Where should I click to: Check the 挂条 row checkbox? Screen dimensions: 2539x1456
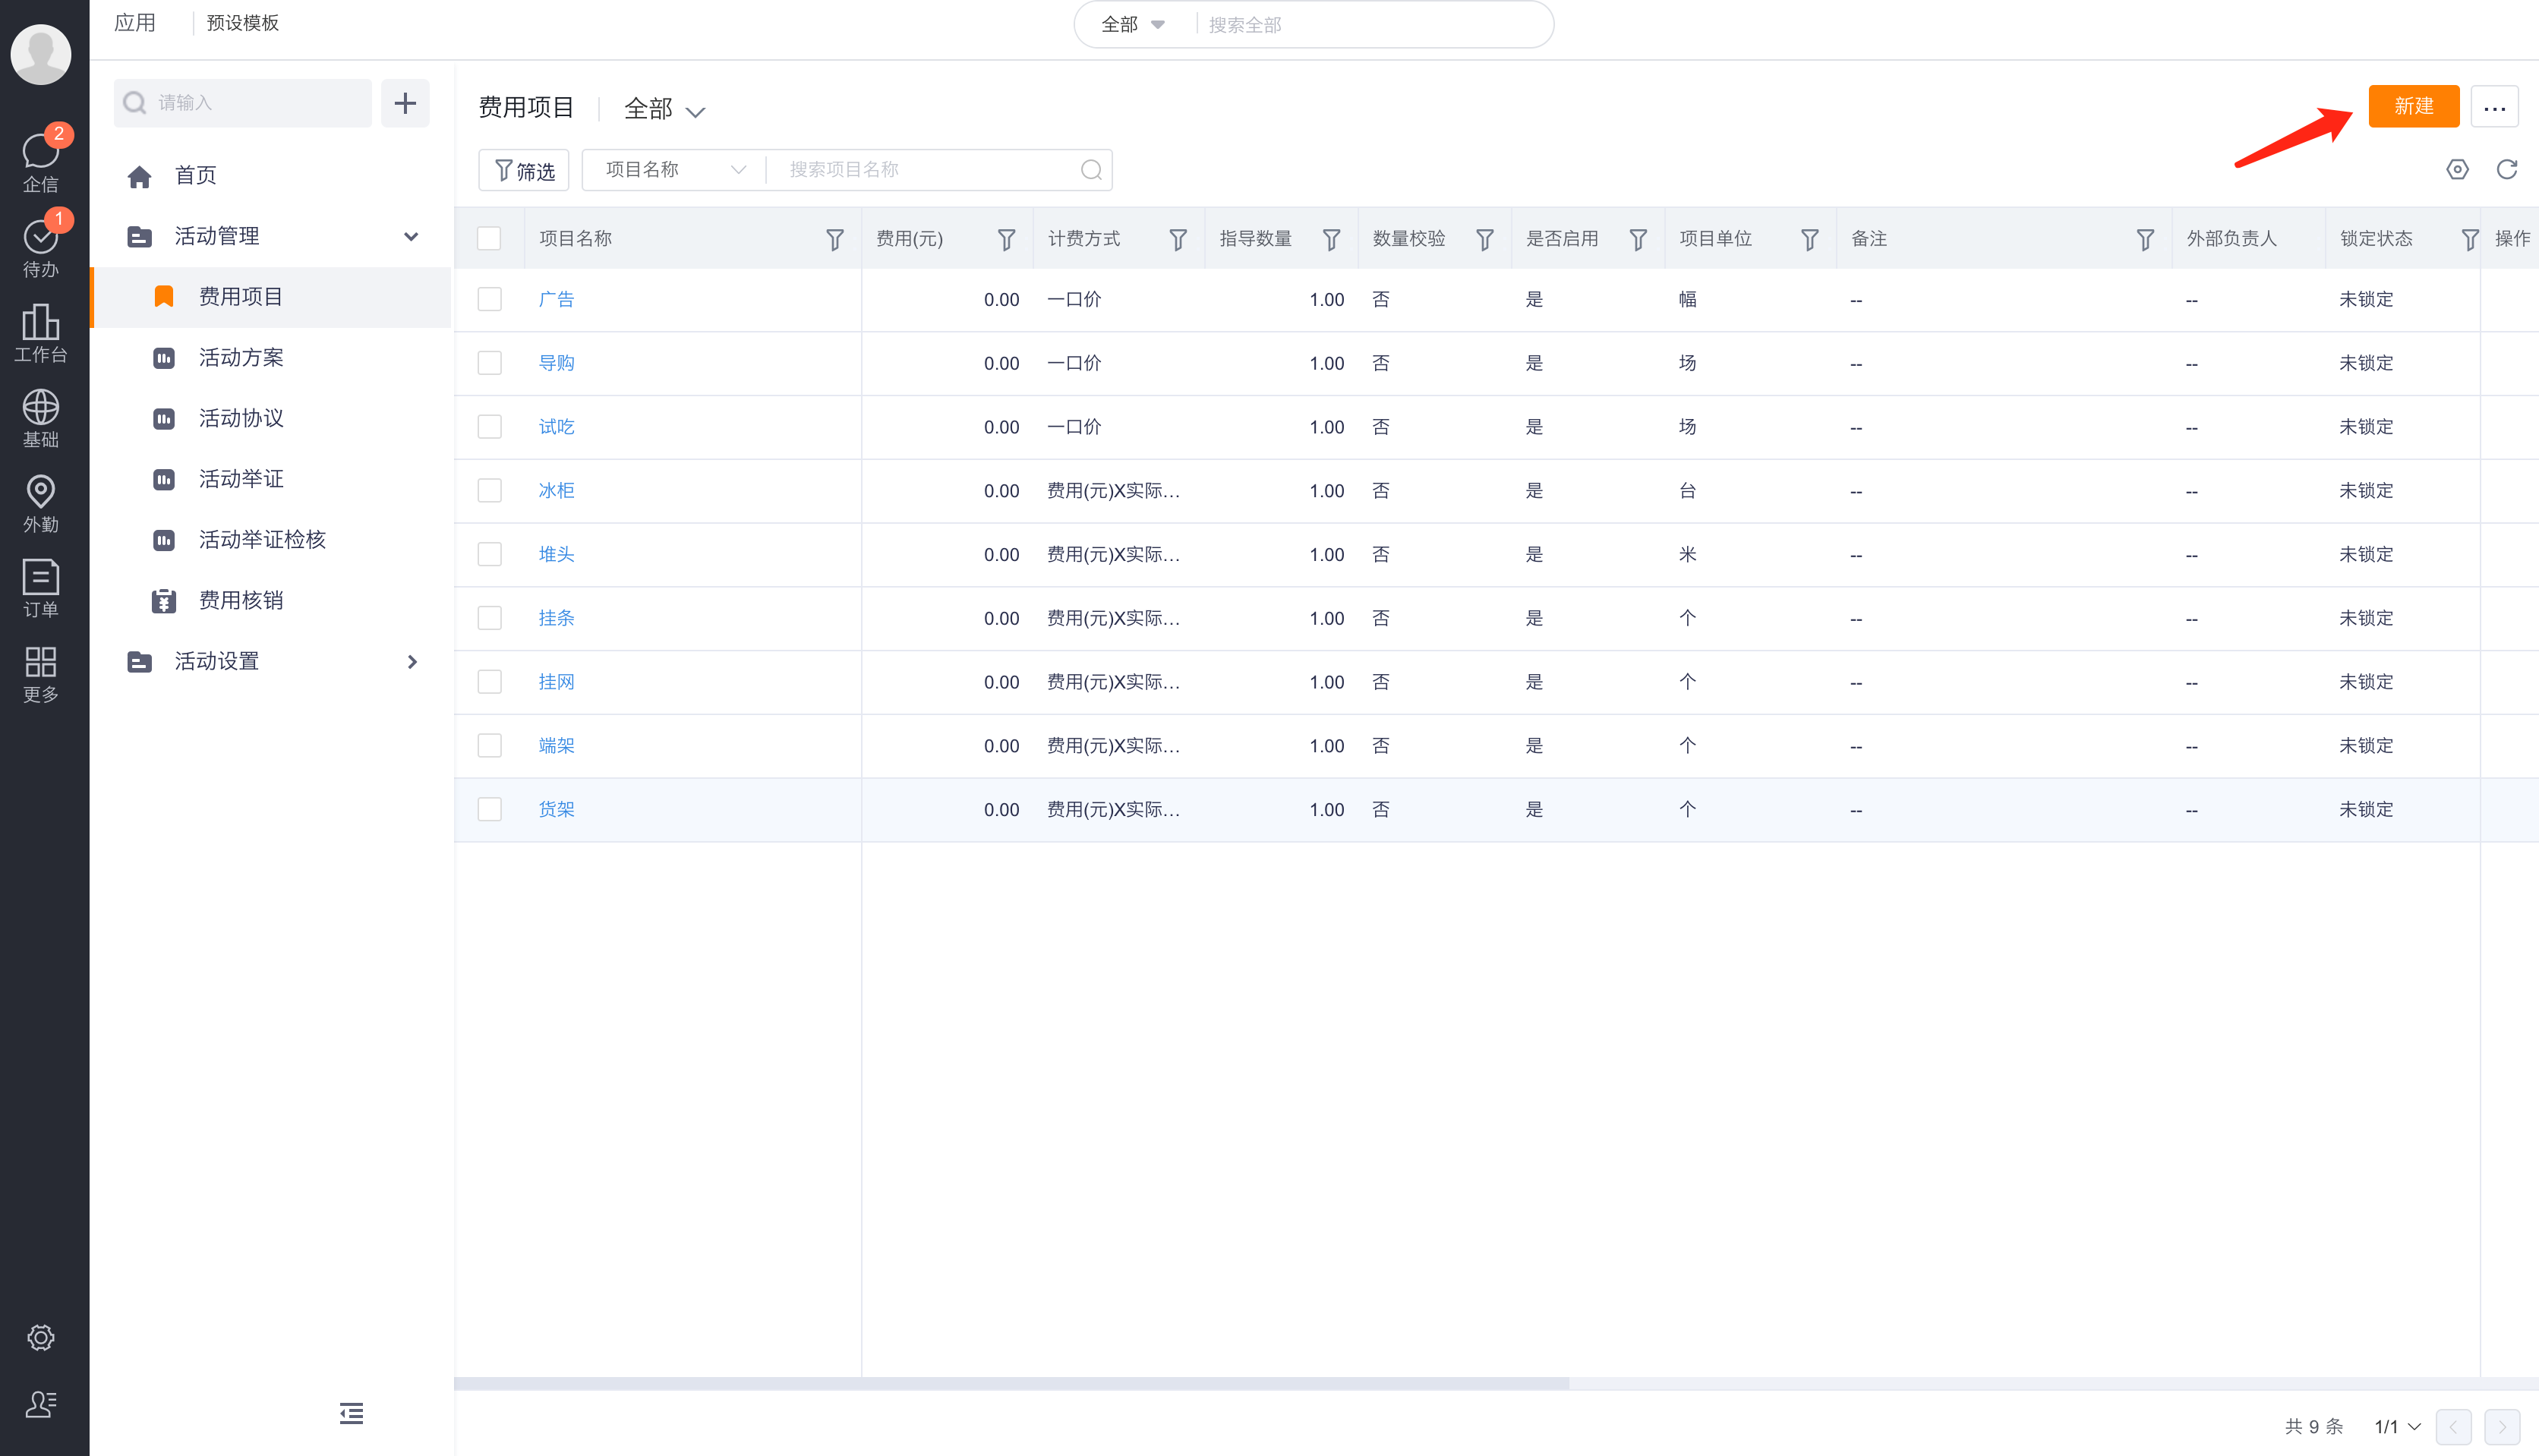[x=489, y=618]
